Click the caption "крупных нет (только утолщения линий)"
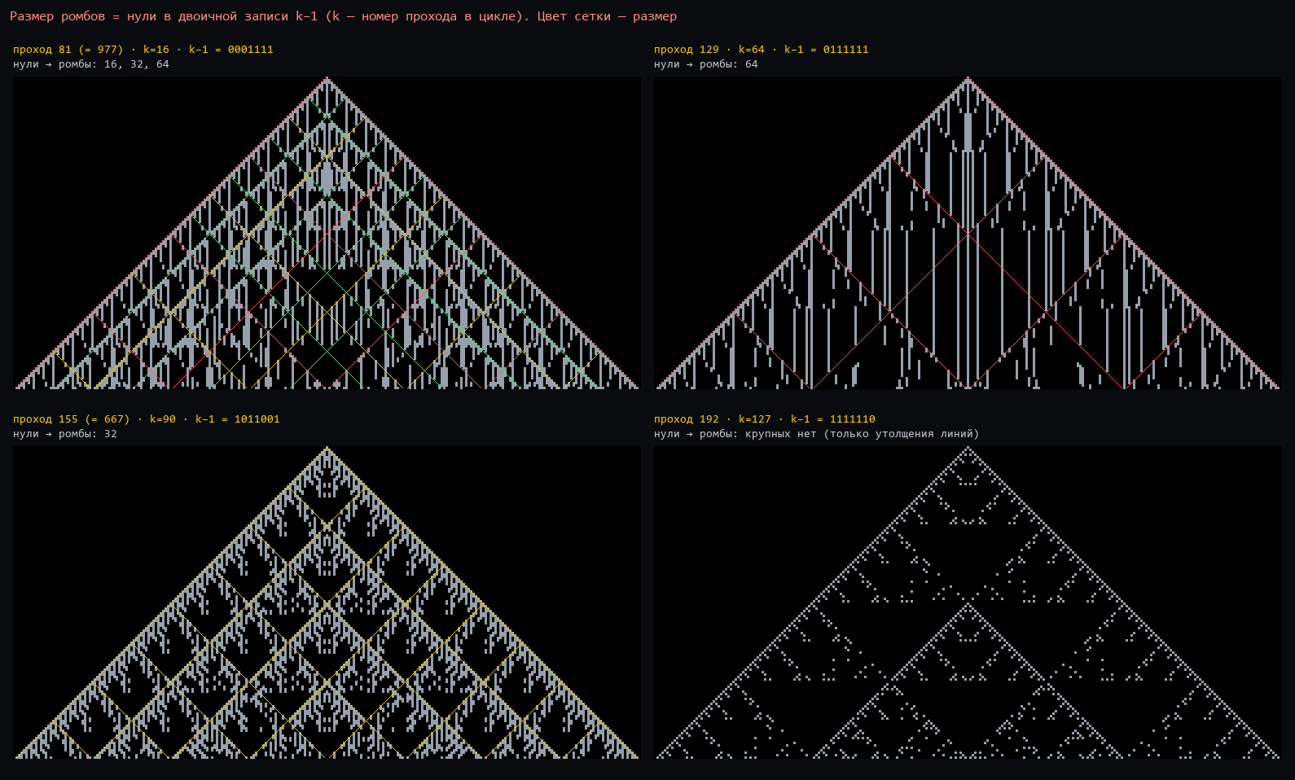The width and height of the screenshot is (1295, 780). (x=817, y=434)
